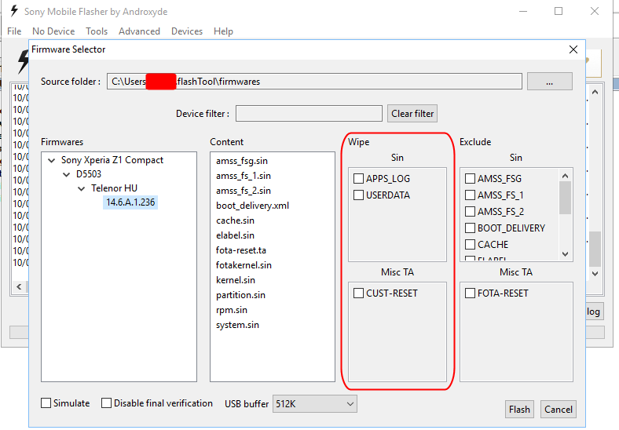This screenshot has width=619, height=430.
Task: Click Exclude Sin list scroll-down arrow
Action: [x=566, y=254]
